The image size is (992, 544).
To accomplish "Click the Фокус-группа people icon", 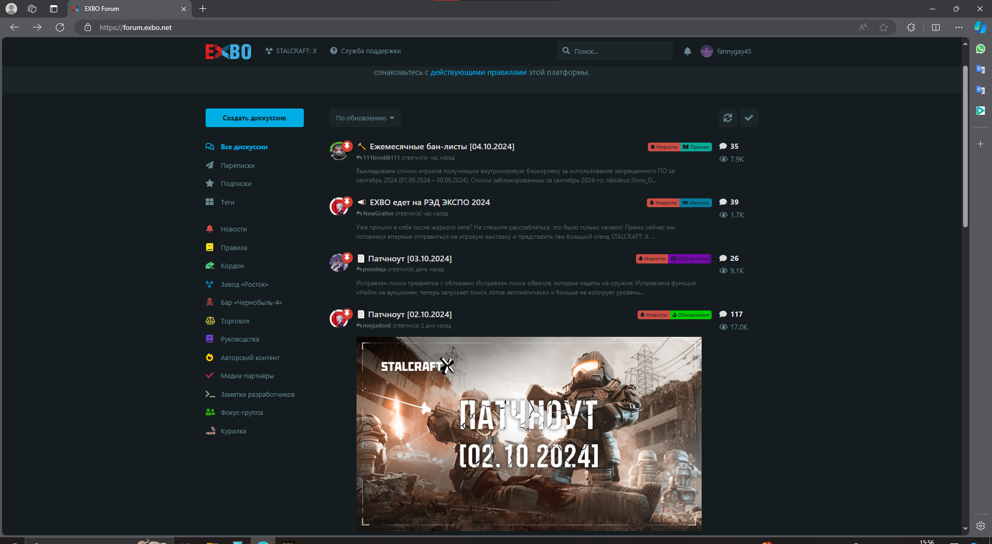I will (210, 412).
